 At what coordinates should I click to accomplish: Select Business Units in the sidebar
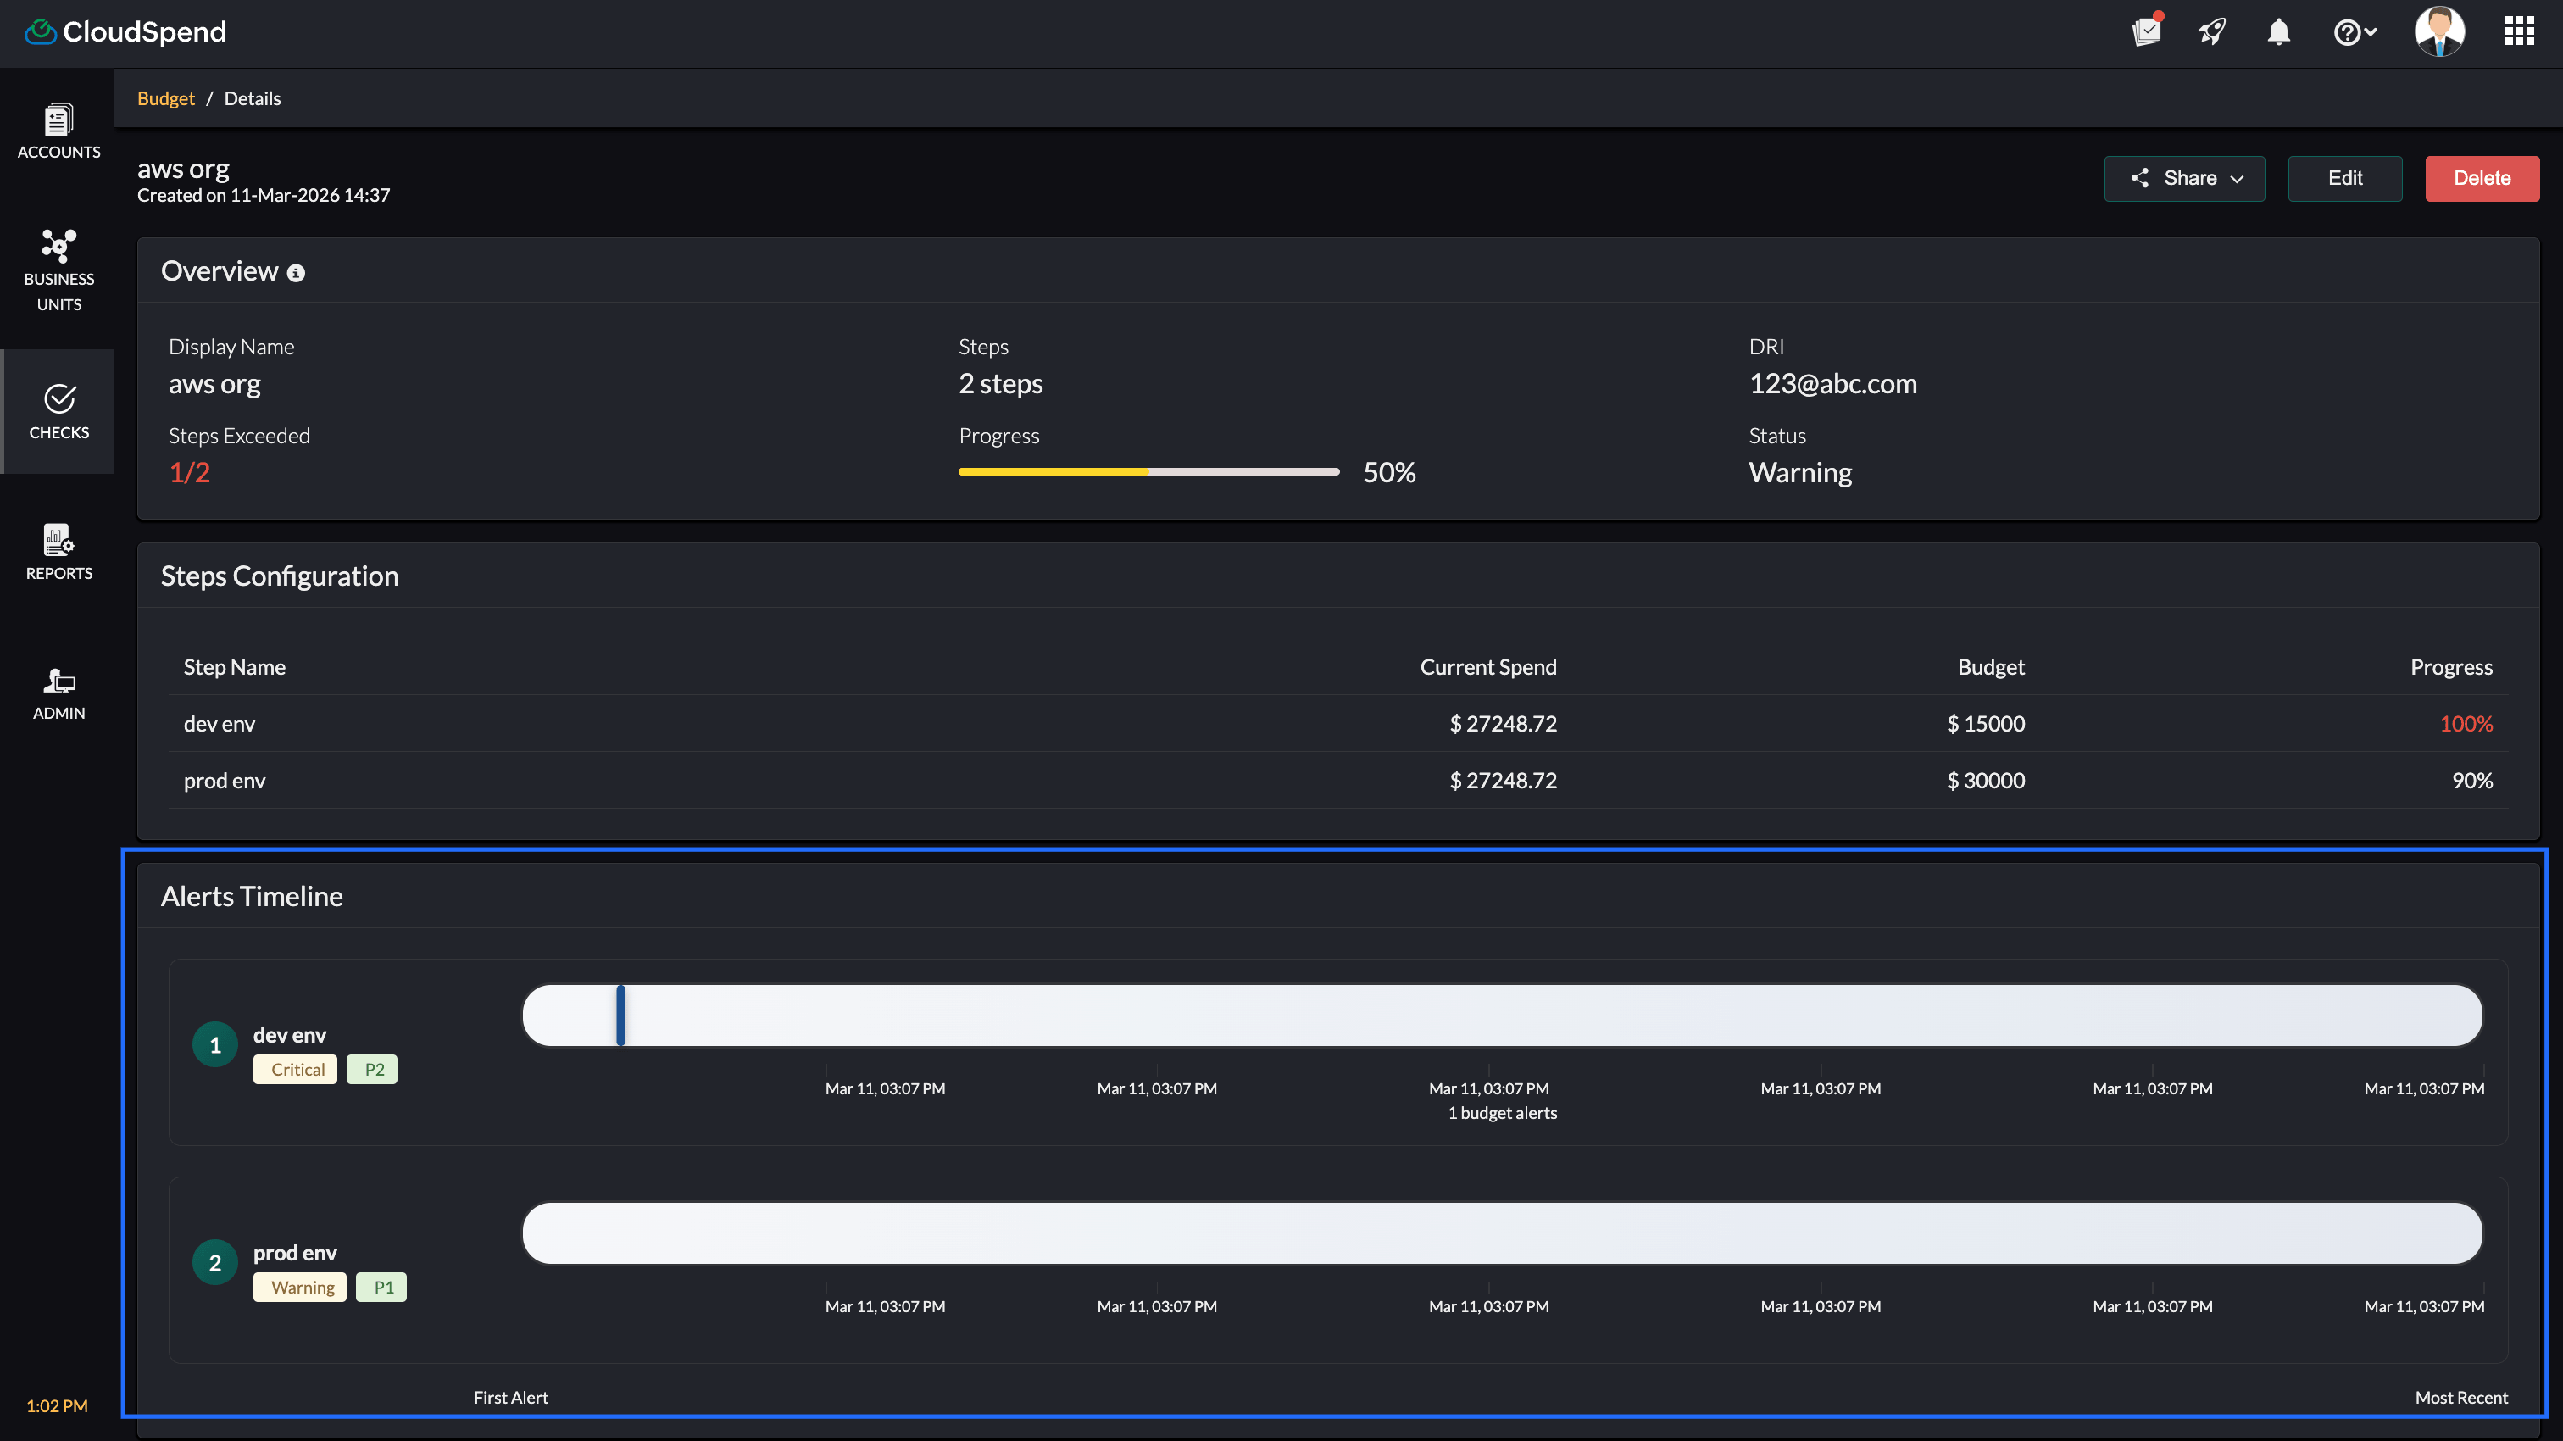click(x=58, y=269)
